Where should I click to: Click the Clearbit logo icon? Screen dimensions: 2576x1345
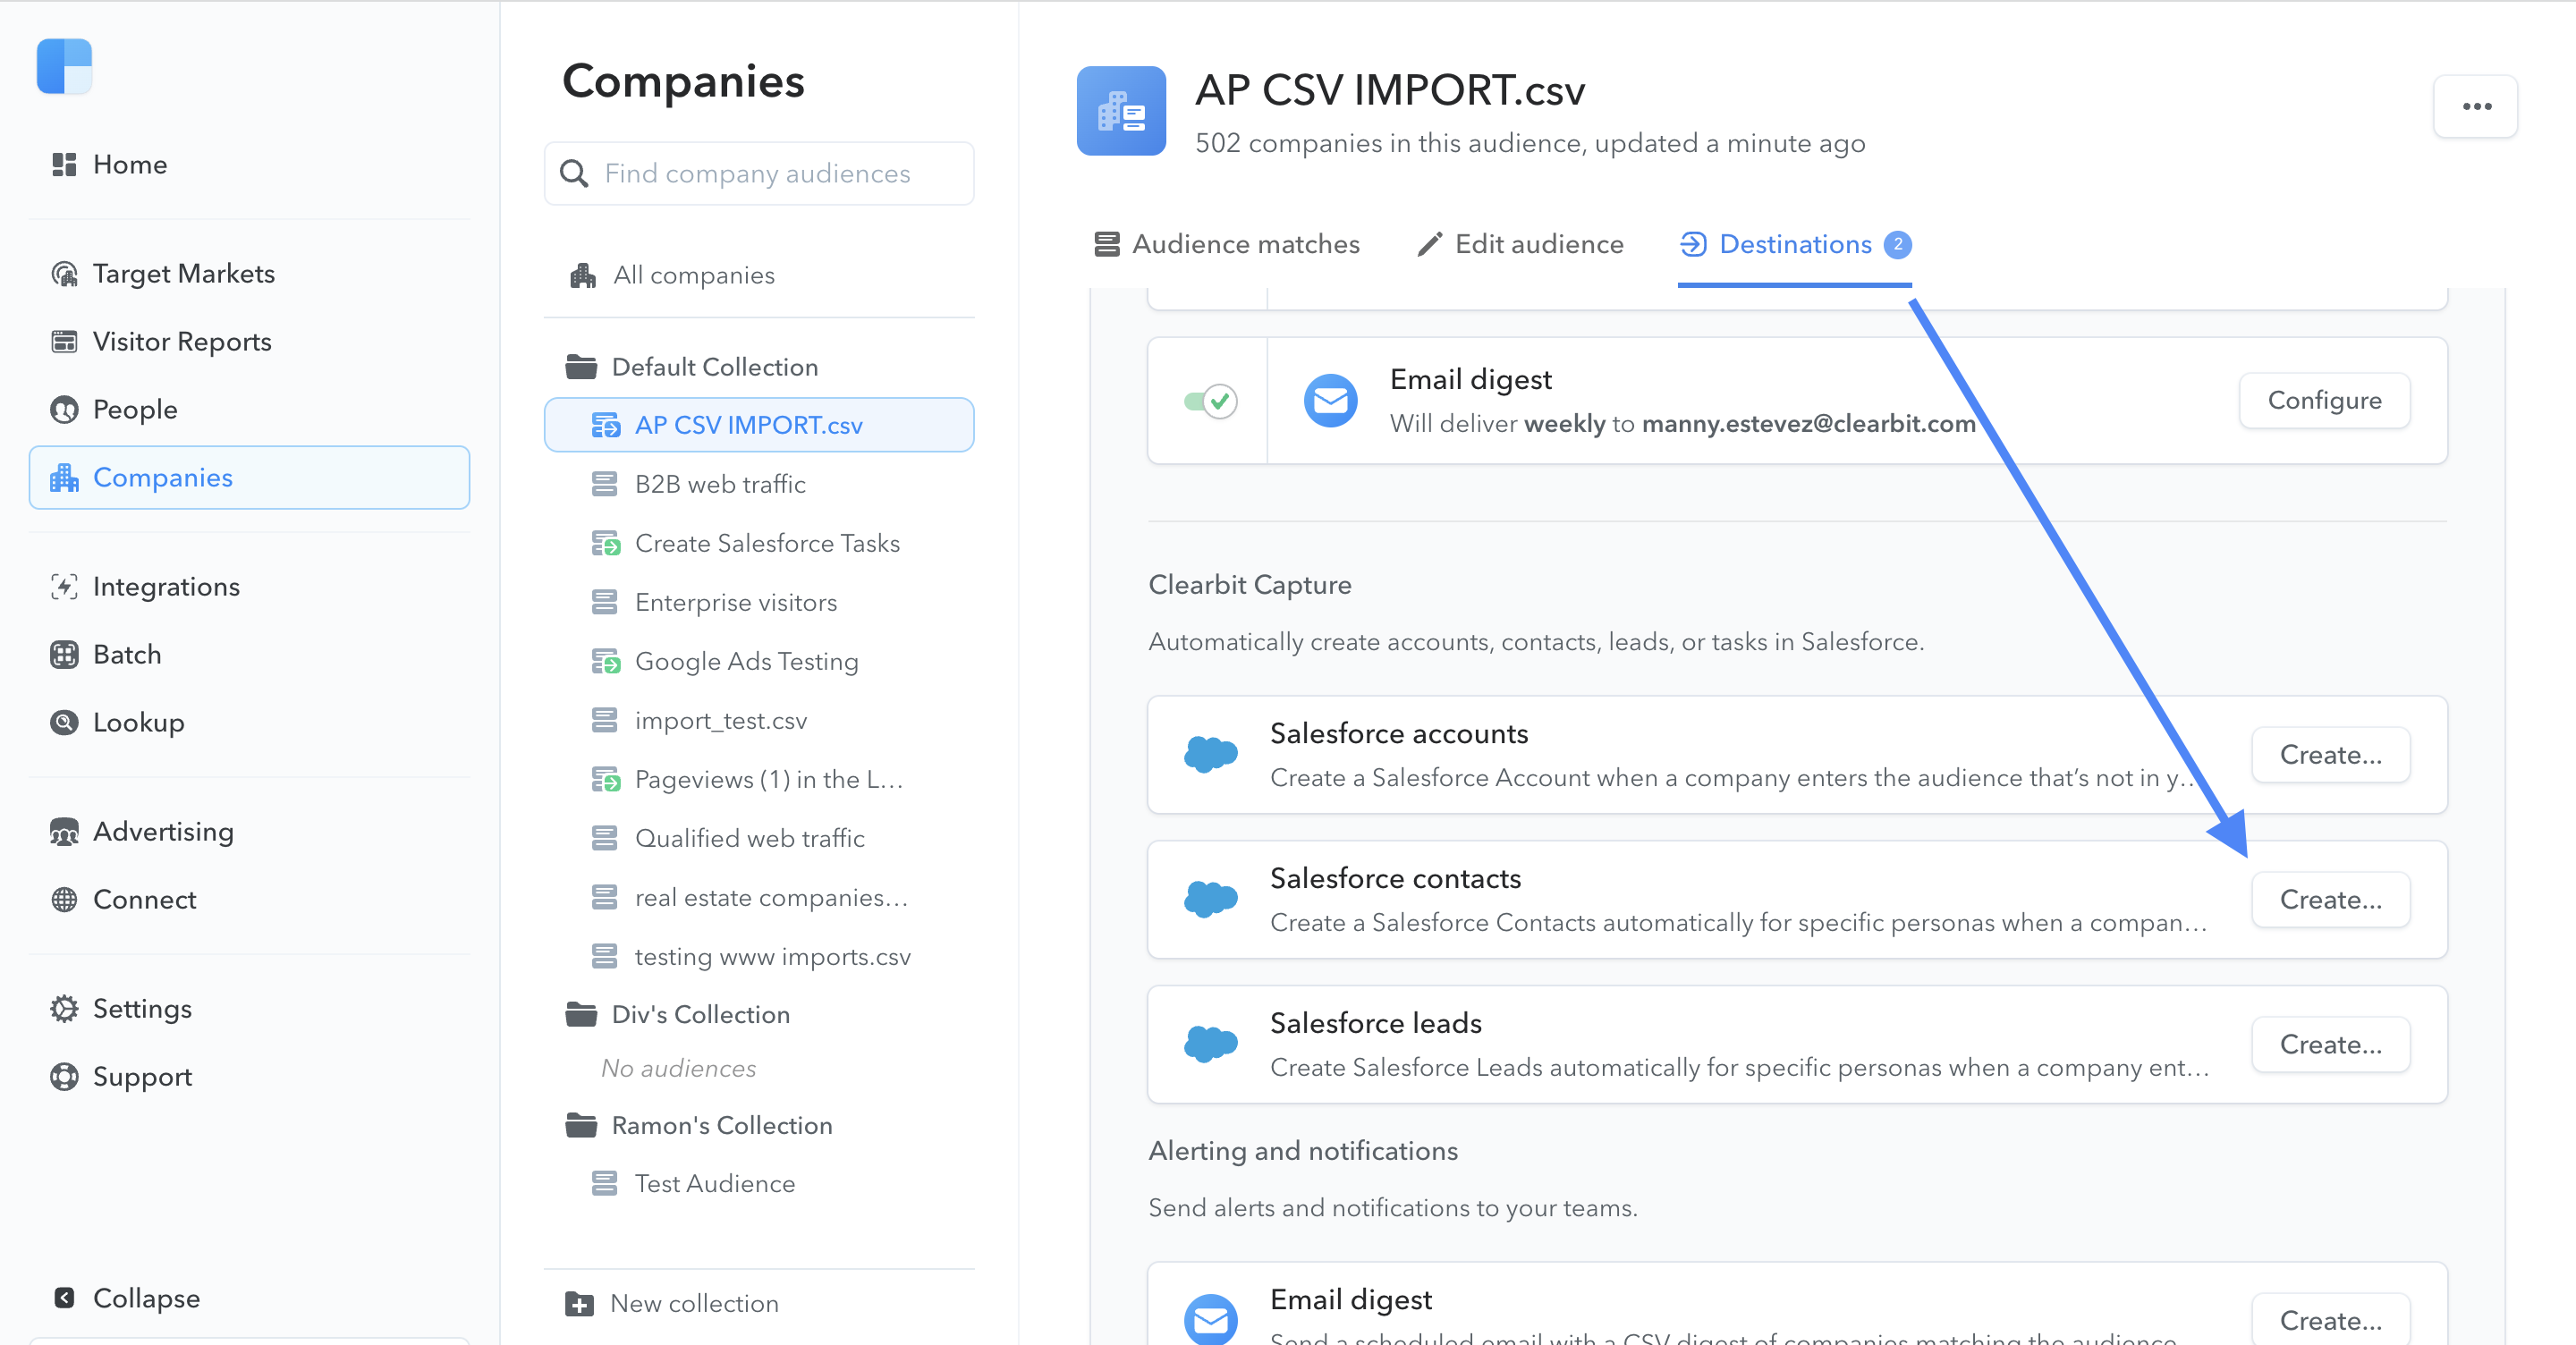coord(64,66)
